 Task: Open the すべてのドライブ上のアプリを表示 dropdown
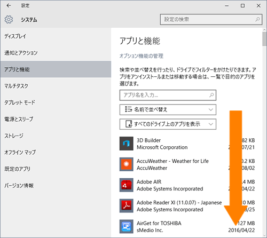tap(168, 124)
